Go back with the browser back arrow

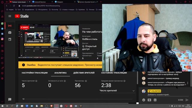pos(7,6)
